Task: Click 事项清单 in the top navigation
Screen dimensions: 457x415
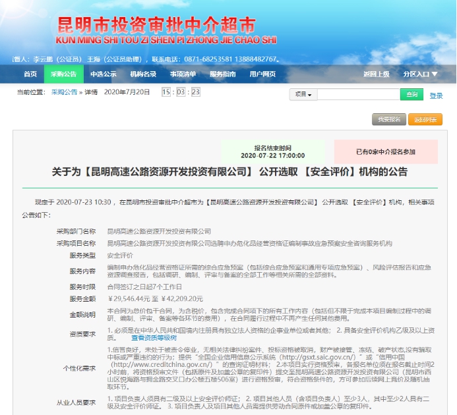Action: coord(183,74)
